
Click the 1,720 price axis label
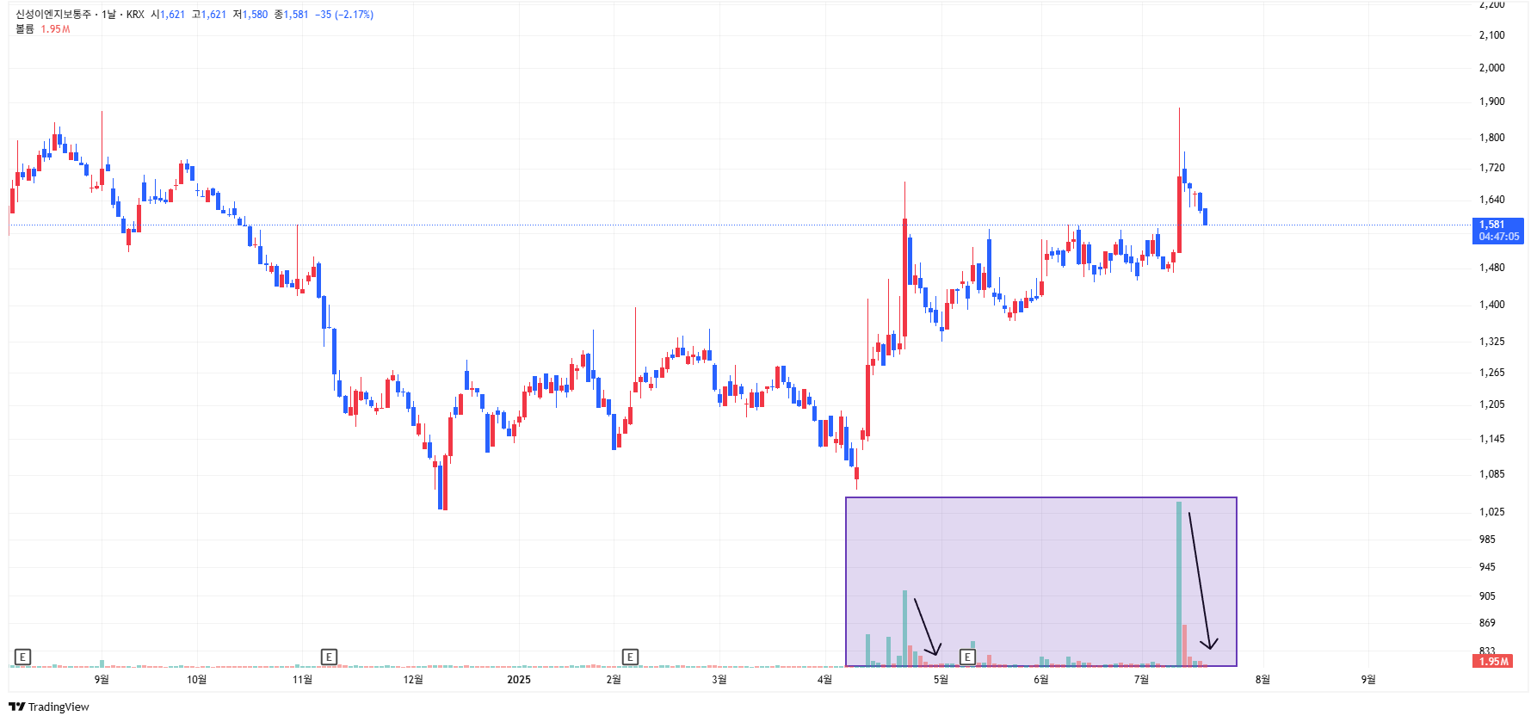pos(1492,168)
